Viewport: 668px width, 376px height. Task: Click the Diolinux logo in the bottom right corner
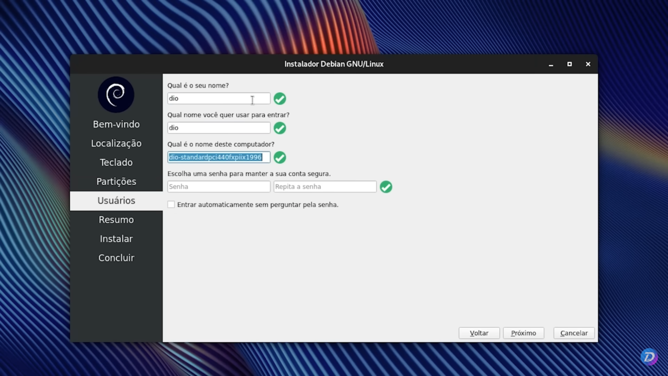click(648, 357)
